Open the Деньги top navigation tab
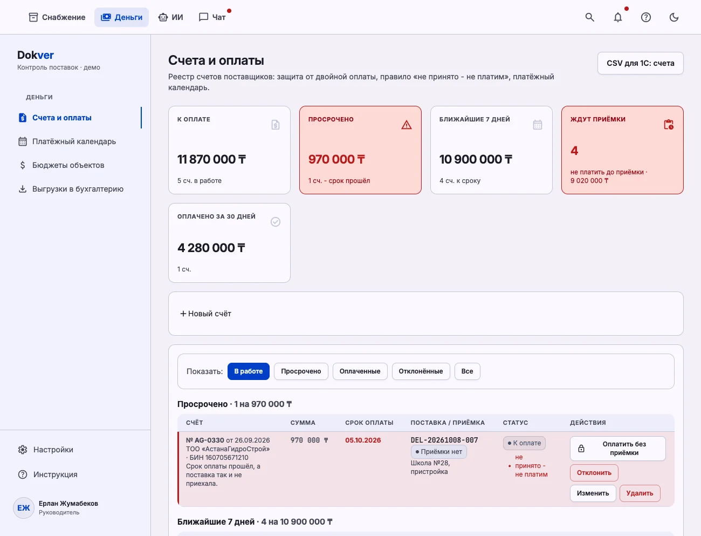The height and width of the screenshot is (536, 701). coord(122,17)
